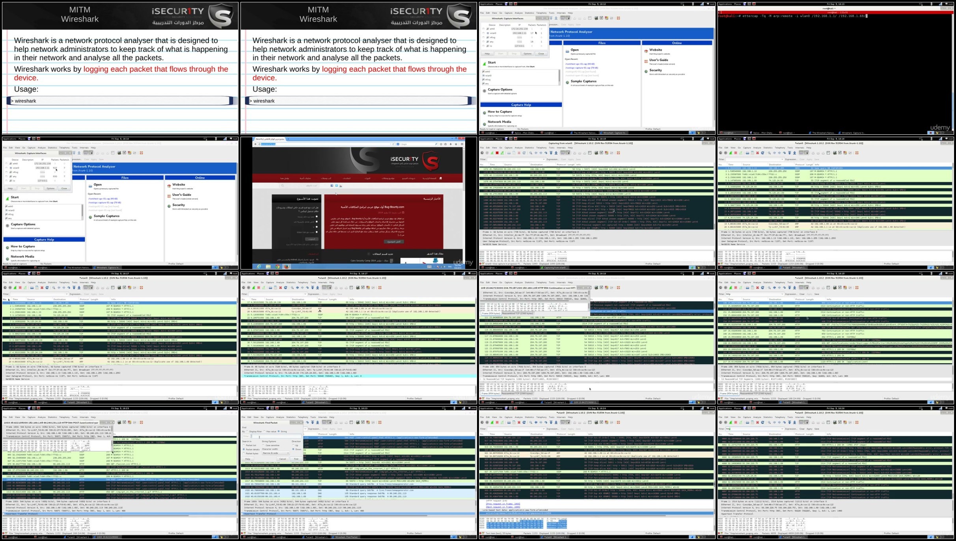Click Close in the 16:14 Capture Interfaces dialog
Viewport: 956px width, 541px height.
64,188
